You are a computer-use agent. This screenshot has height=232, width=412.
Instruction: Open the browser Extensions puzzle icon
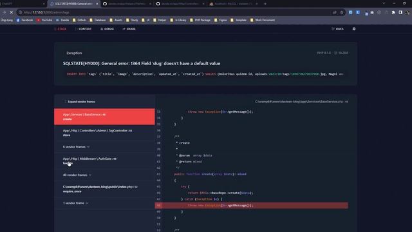click(393, 12)
